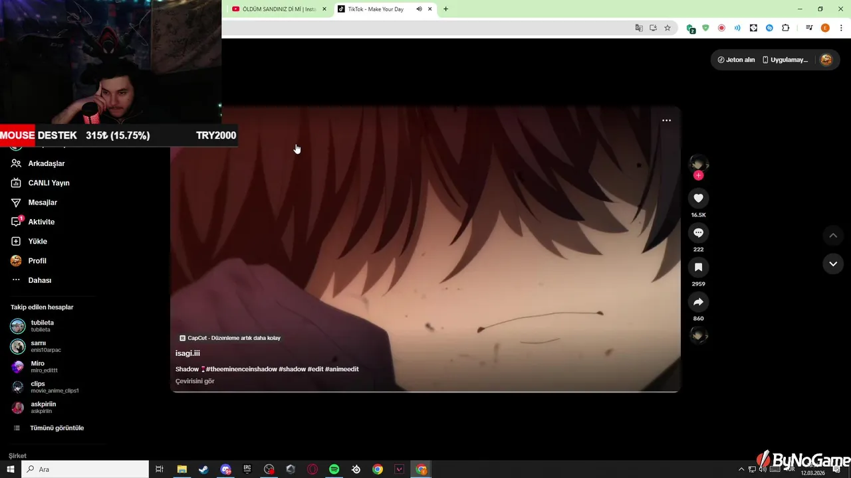
Task: Open the orange E Chrome profile button
Action: (x=825, y=28)
